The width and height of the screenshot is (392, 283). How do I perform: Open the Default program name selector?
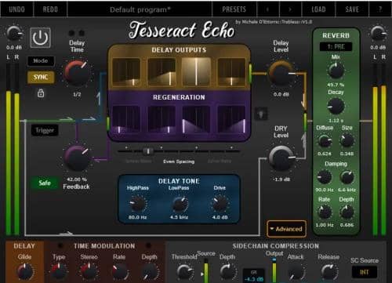pyautogui.click(x=140, y=9)
